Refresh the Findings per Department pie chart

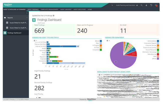pyautogui.click(x=107, y=41)
